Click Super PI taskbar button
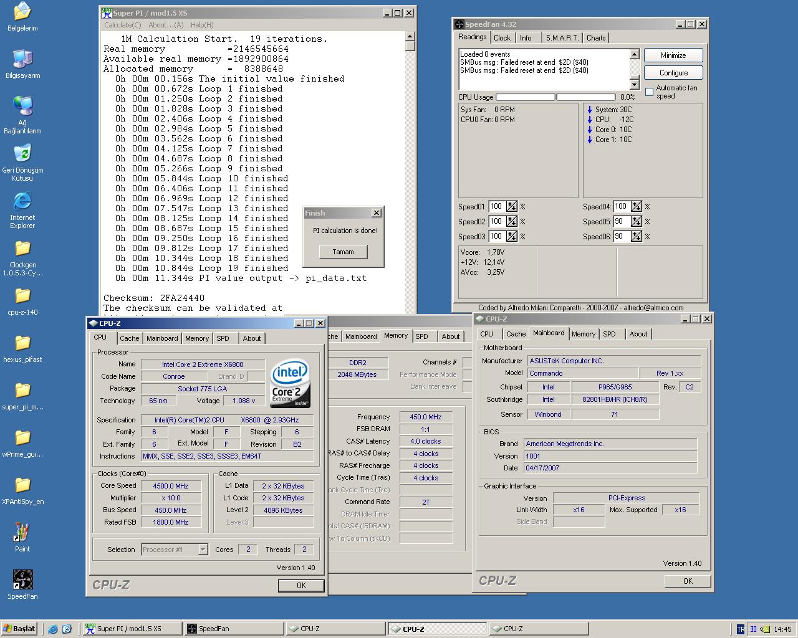The width and height of the screenshot is (798, 638). tap(132, 629)
